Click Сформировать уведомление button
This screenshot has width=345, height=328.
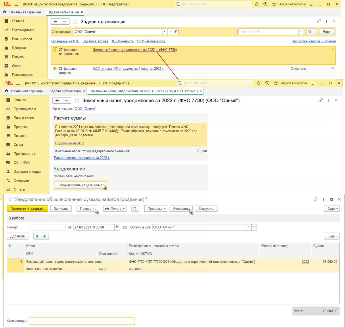pyautogui.click(x=80, y=185)
